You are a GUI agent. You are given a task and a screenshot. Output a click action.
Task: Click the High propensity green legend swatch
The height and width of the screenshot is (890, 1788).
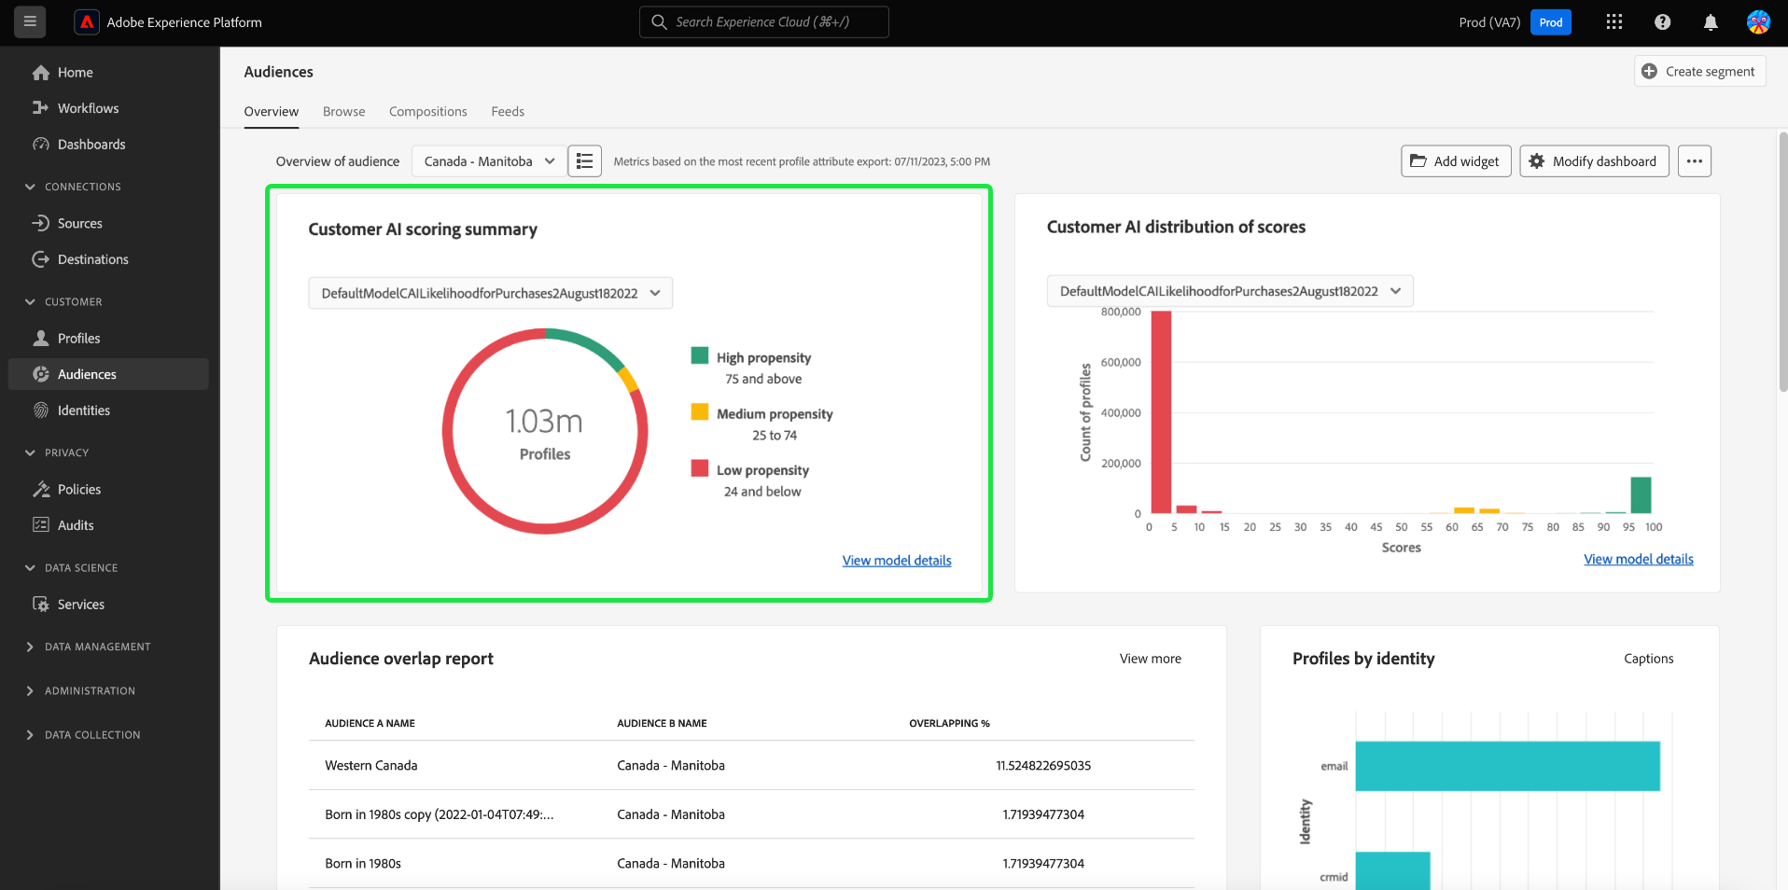coord(700,355)
